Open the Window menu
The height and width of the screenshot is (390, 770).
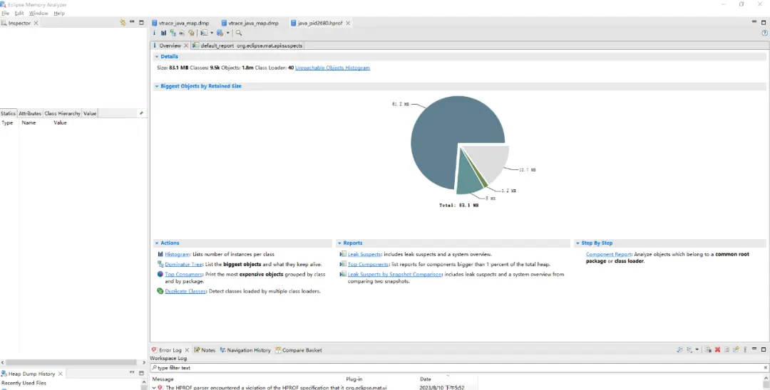[38, 14]
